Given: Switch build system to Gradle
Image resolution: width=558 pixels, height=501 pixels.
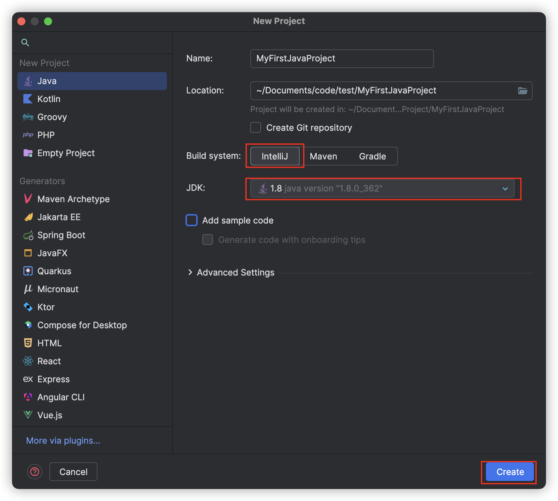Looking at the screenshot, I should tap(372, 156).
